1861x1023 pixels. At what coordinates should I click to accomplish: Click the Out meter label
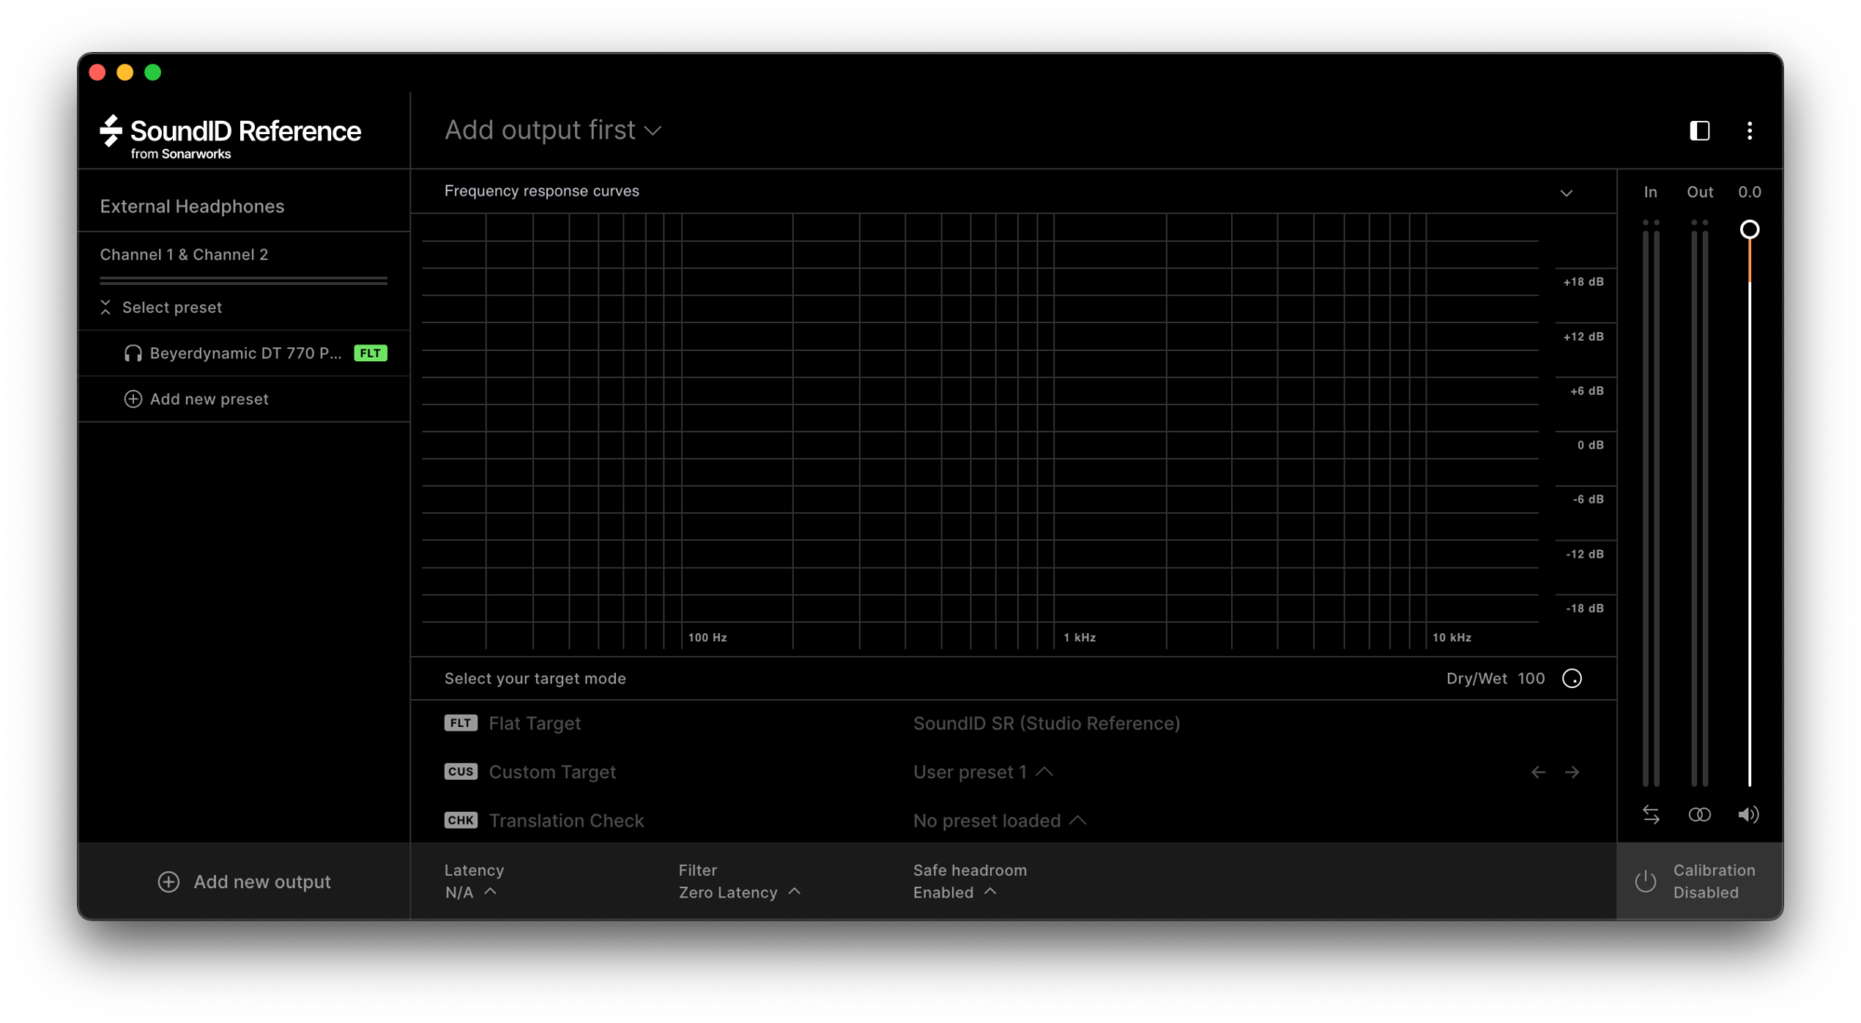click(1699, 192)
